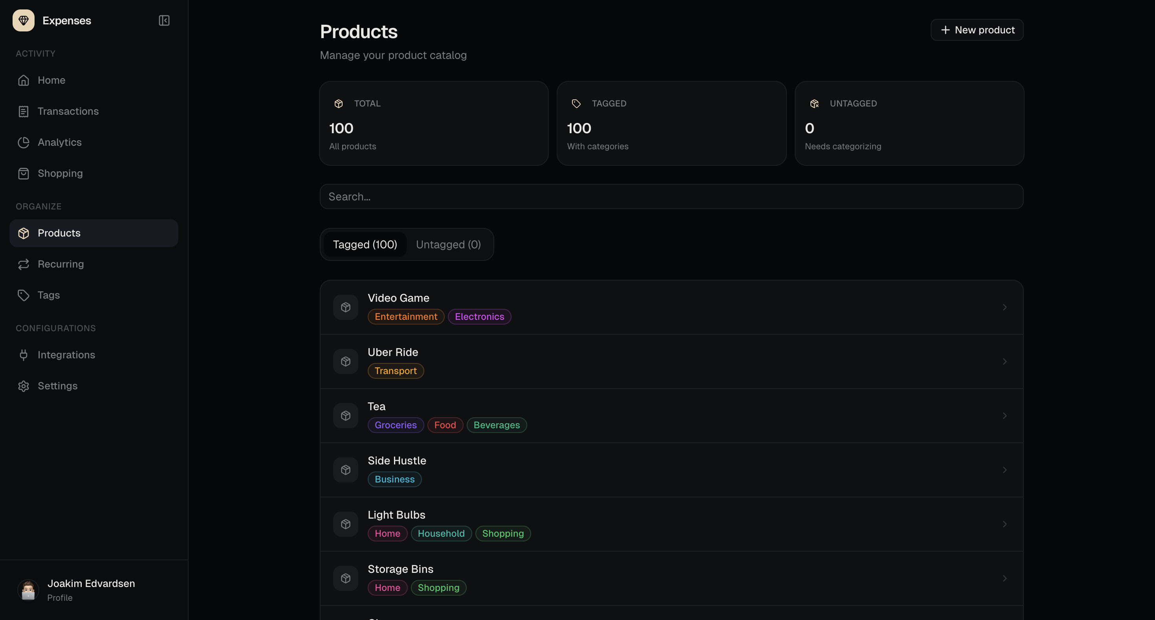This screenshot has height=620, width=1155.
Task: Click the Storage Bins product icon
Action: coord(345,578)
